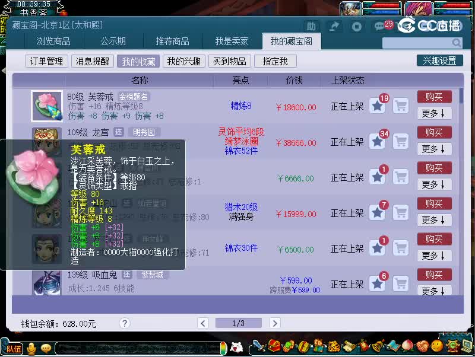Select the 我的藏宝阁 tab
Viewport: 475px width, 357px height.
click(x=292, y=41)
